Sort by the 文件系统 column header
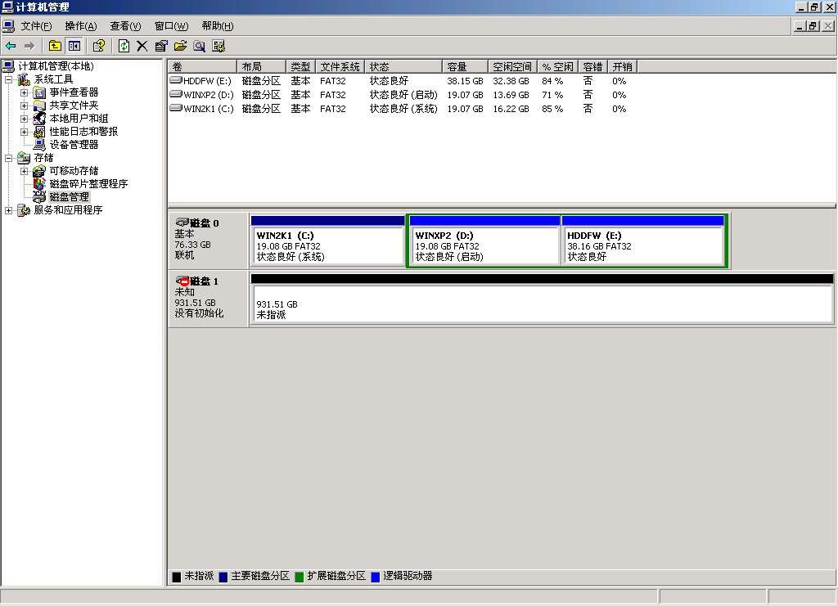Image resolution: width=838 pixels, height=607 pixels. click(340, 67)
